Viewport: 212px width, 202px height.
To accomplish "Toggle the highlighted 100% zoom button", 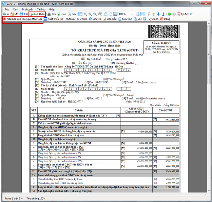I will coord(116,14).
